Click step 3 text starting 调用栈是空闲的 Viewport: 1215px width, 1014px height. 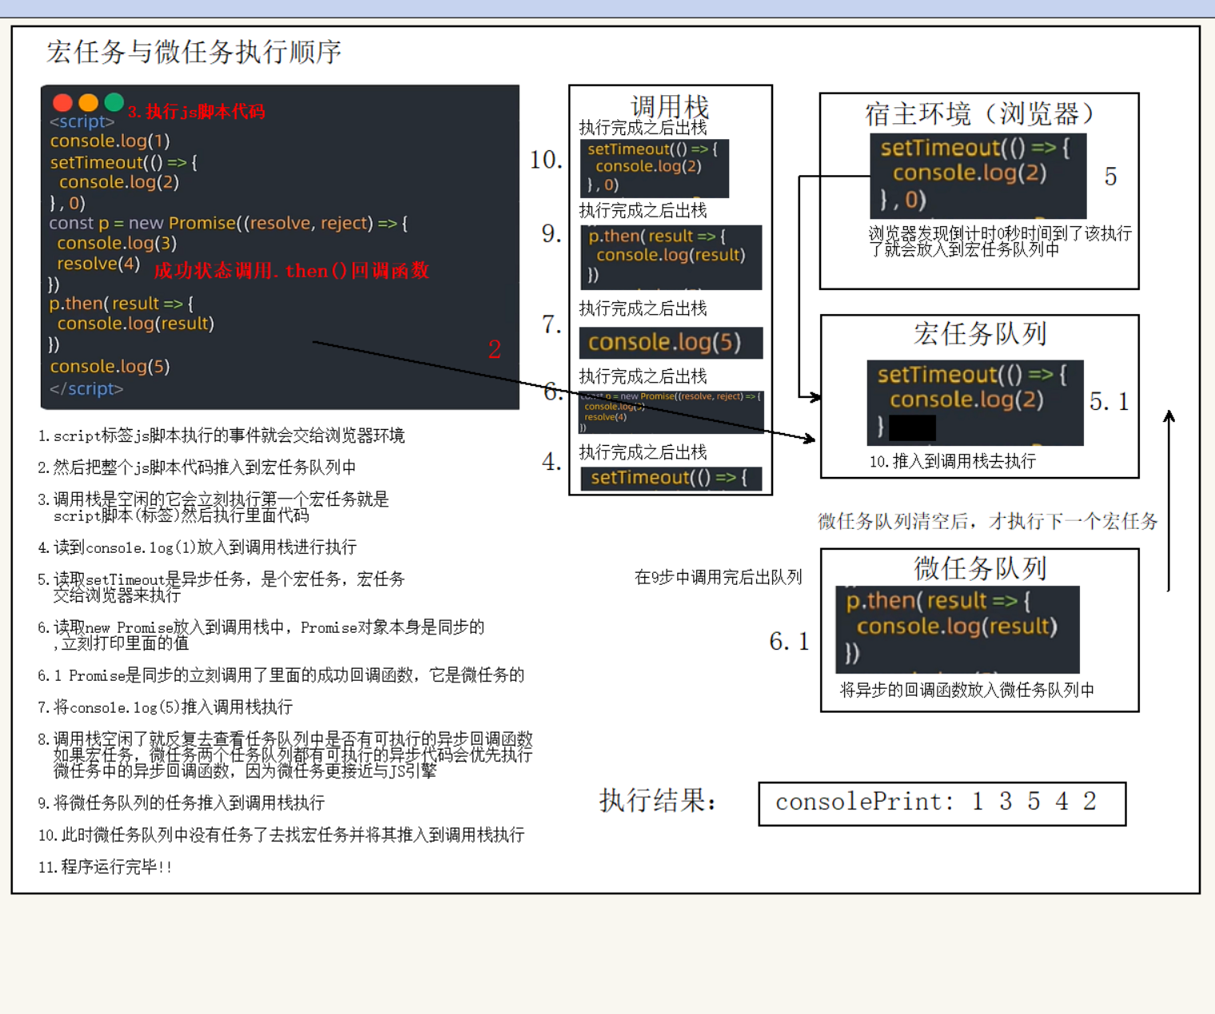pos(213,507)
